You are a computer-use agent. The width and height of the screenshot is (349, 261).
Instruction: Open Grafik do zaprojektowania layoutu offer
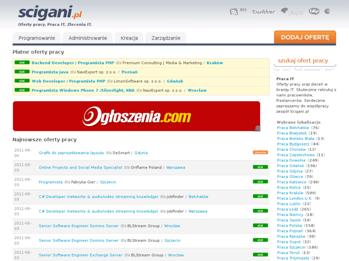click(72, 153)
